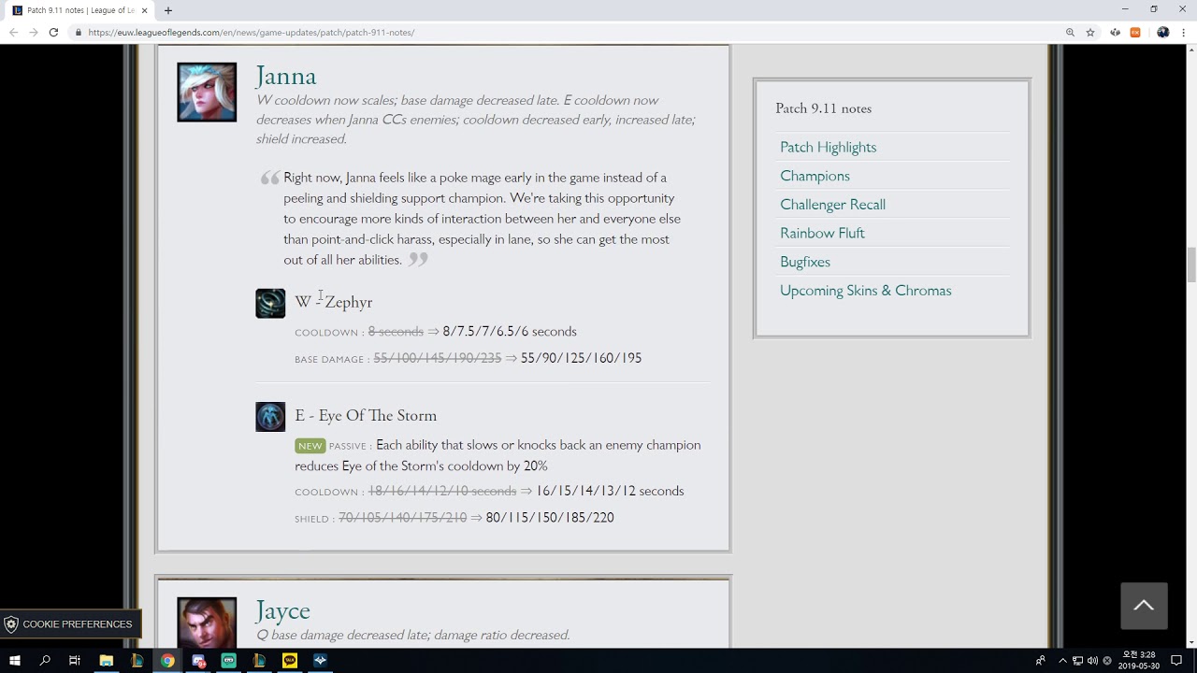Click the site security padlock icon
This screenshot has height=673, width=1197.
click(x=79, y=32)
